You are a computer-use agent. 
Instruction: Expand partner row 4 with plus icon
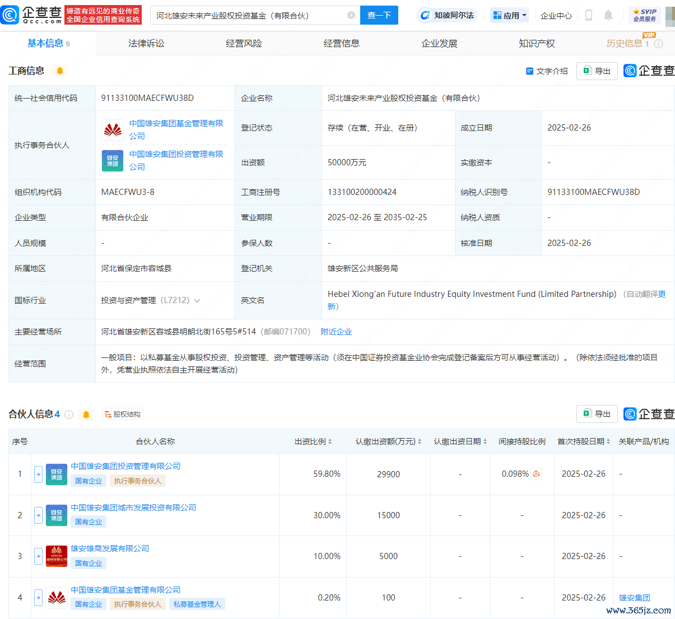tap(38, 598)
